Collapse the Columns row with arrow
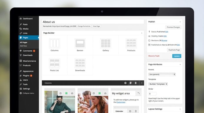Screen dimensions: 204x113 pos(142,83)
